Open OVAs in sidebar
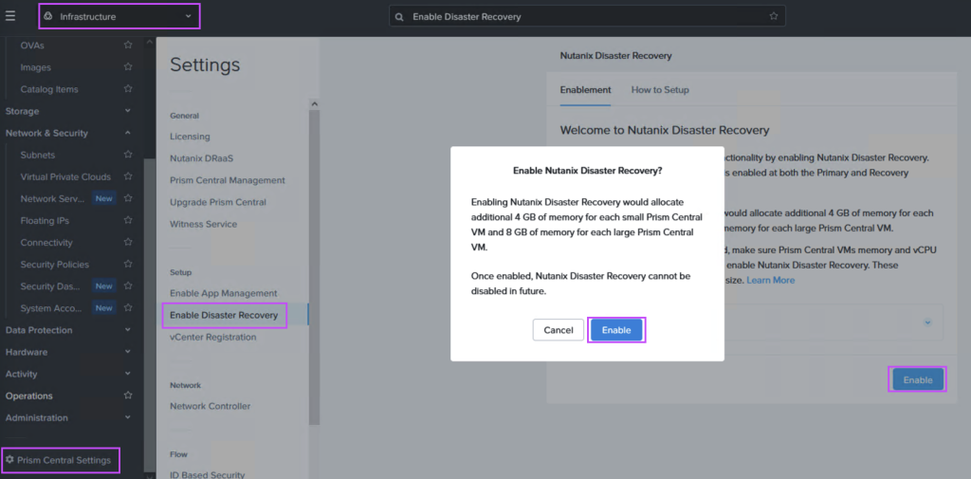The height and width of the screenshot is (479, 971). click(x=32, y=46)
